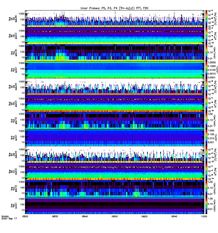Click the 0940 time axis tick label
The height and width of the screenshot is (233, 218).
(x=174, y=216)
